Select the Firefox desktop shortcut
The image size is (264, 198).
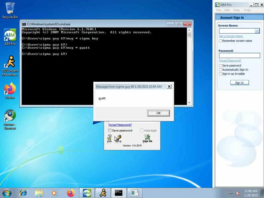(10, 91)
